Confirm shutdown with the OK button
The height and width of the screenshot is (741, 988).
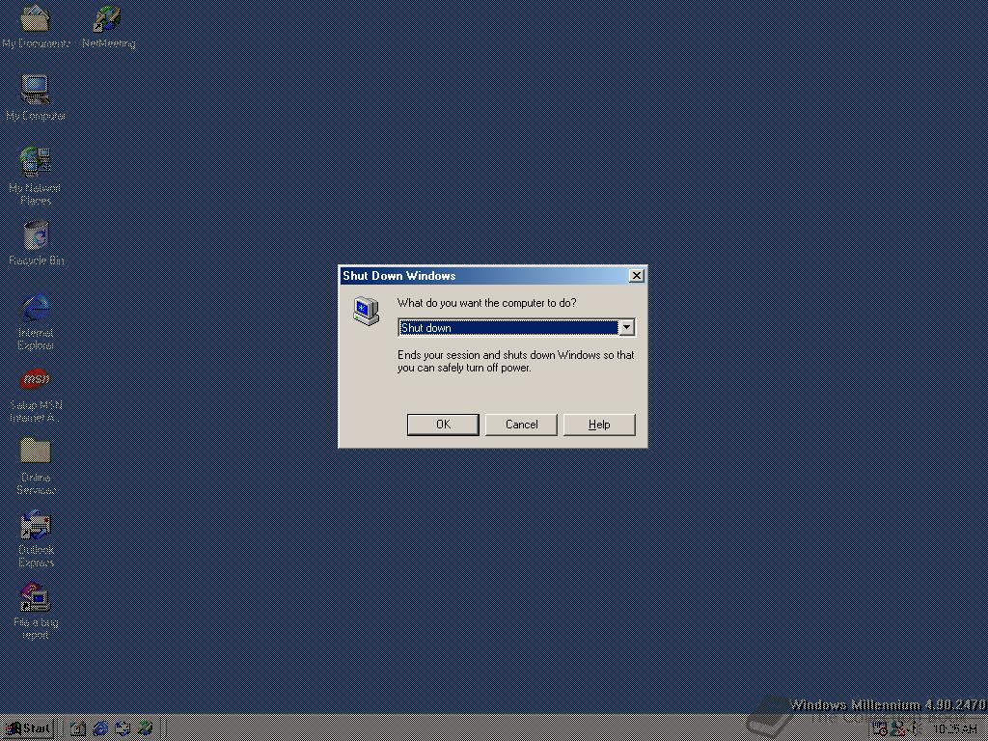click(443, 425)
